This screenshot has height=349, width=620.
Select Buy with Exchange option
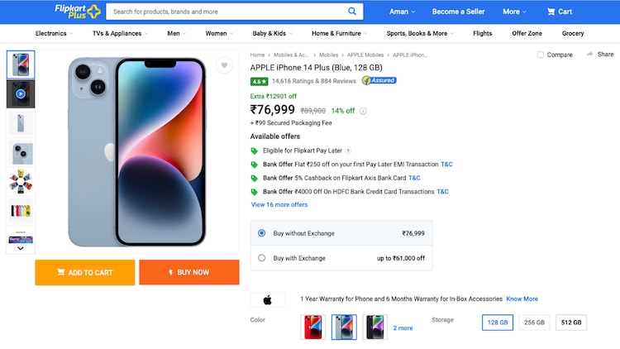(262, 258)
